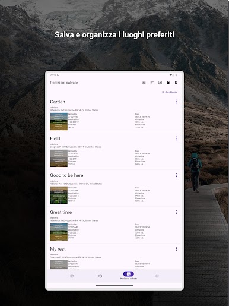Open the three-dot menu for Great time
This screenshot has height=306, width=229.
pyautogui.click(x=176, y=212)
